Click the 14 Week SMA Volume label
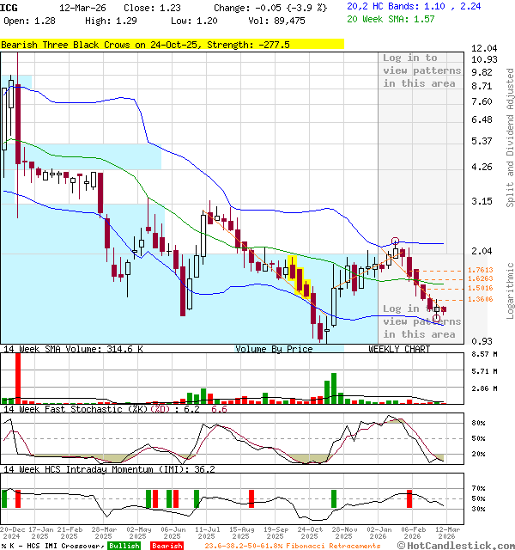 73,349
